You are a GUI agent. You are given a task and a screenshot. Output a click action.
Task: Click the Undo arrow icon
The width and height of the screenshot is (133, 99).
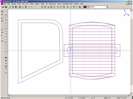click(x=32, y=7)
